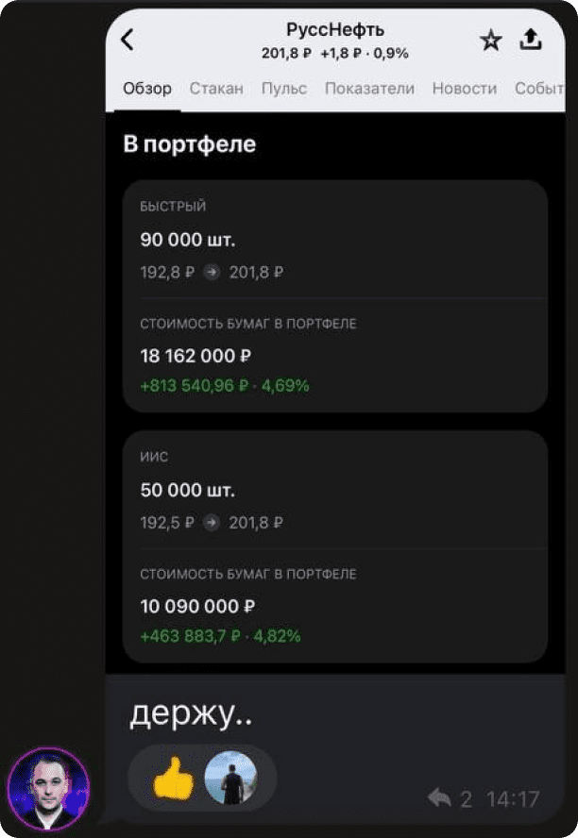Click the РуссНефть title header

click(x=335, y=30)
